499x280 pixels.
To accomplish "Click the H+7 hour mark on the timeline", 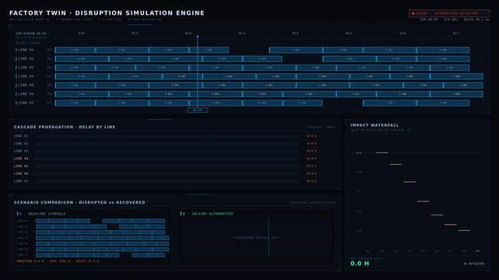I will click(455, 33).
